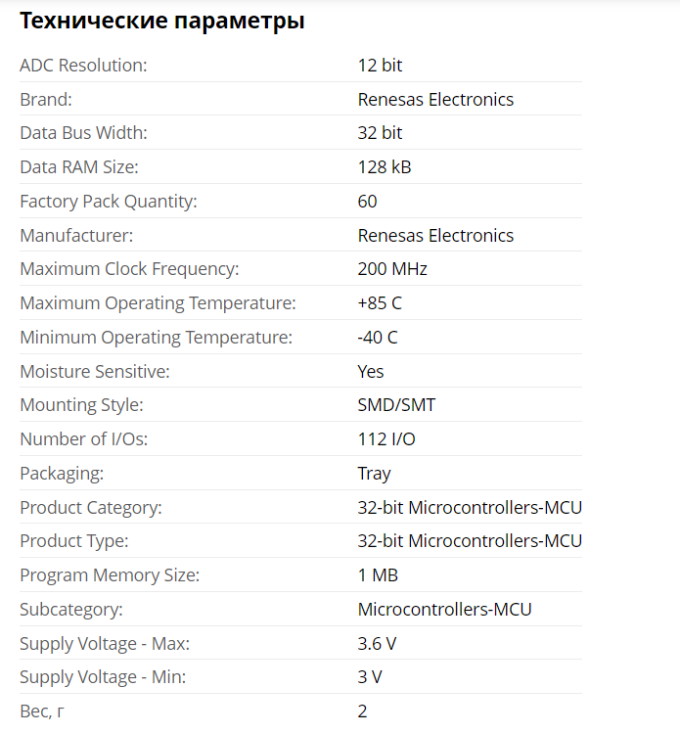
Task: Select the -40 C temperature value
Action: pyautogui.click(x=378, y=338)
